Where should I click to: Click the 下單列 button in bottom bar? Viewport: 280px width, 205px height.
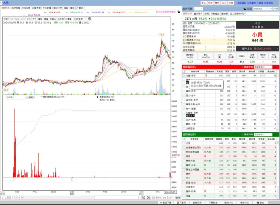181,203
